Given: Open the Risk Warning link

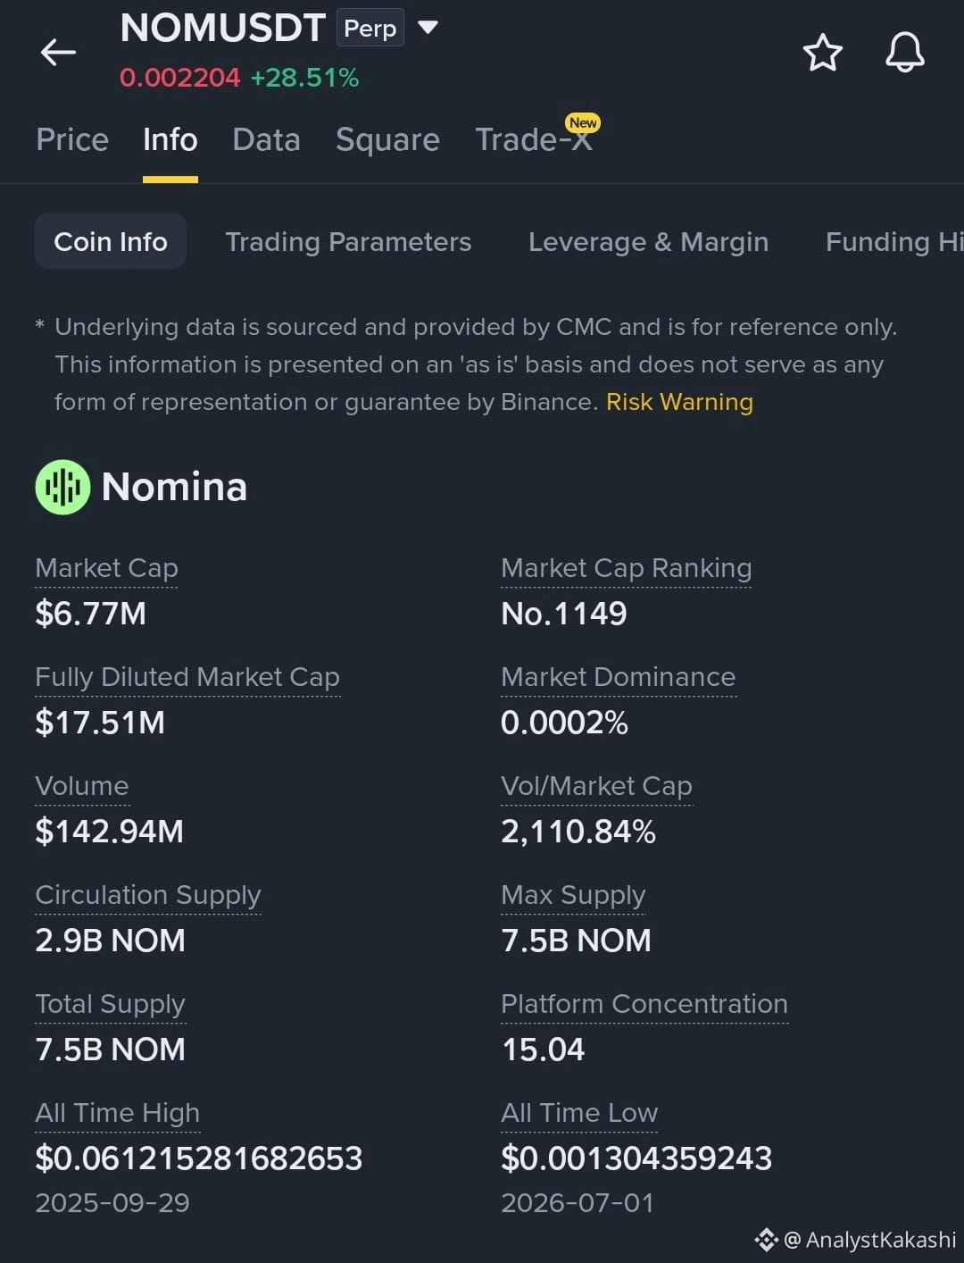Looking at the screenshot, I should click(679, 402).
